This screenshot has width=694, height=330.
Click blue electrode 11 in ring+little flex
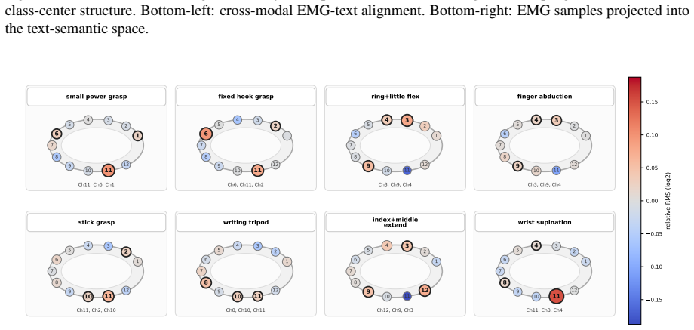[x=407, y=170]
